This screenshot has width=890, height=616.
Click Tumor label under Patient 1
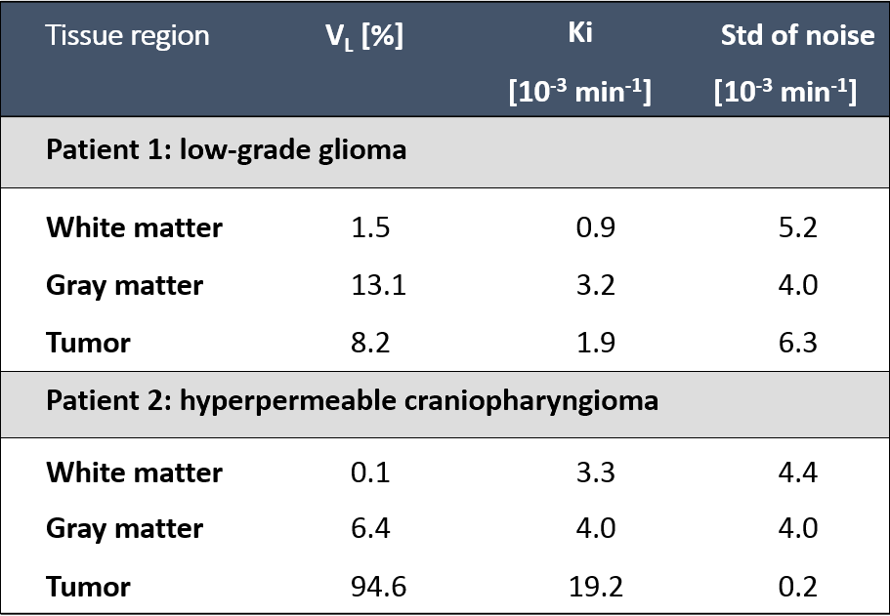tap(88, 343)
